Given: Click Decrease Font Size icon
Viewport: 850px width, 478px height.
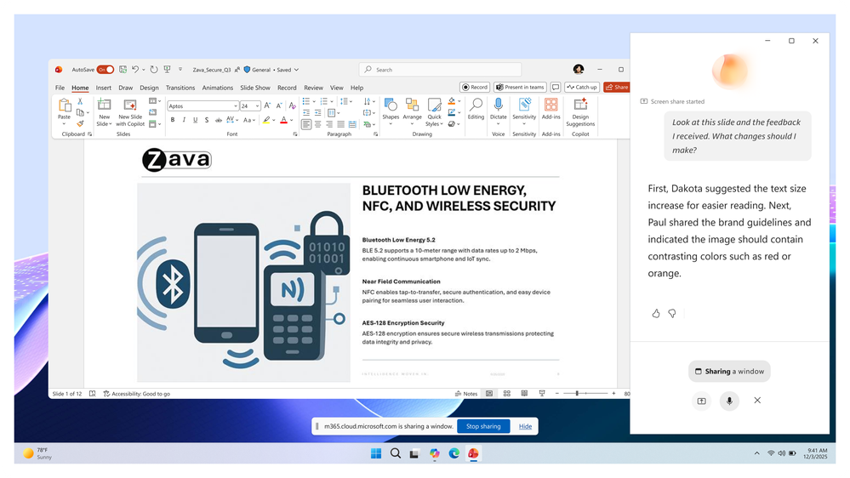Looking at the screenshot, I should click(x=279, y=105).
